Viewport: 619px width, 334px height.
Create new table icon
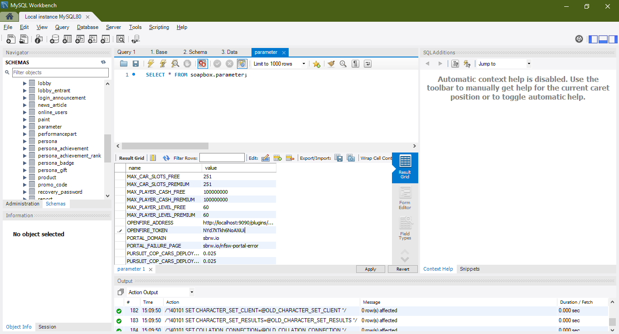[x=67, y=39]
